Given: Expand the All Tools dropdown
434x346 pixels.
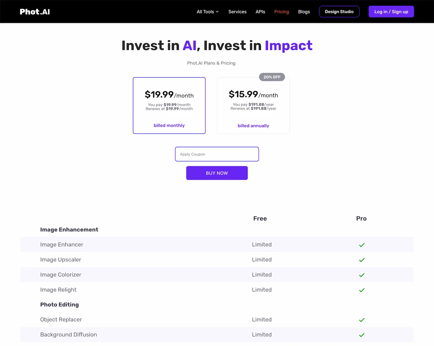Looking at the screenshot, I should 208,12.
